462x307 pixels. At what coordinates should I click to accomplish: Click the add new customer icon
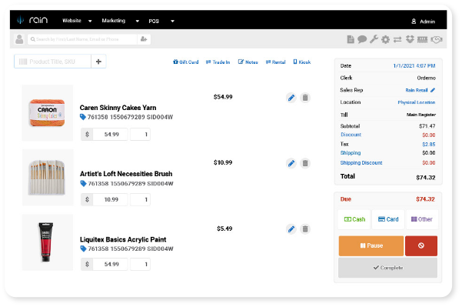point(144,39)
